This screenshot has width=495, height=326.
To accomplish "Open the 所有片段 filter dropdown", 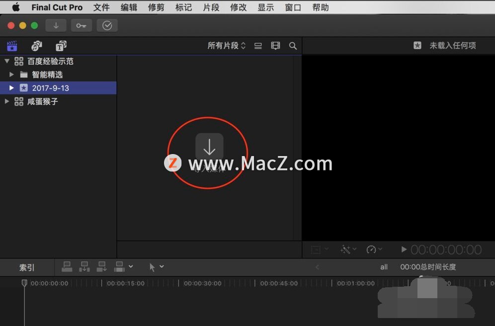I will tap(226, 46).
